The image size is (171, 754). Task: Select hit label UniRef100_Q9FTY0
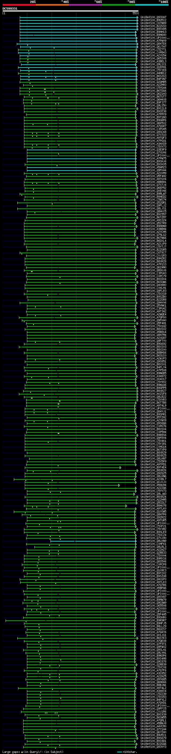pyautogui.click(x=153, y=341)
